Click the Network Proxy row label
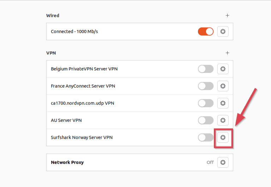The height and width of the screenshot is (187, 271). point(67,162)
